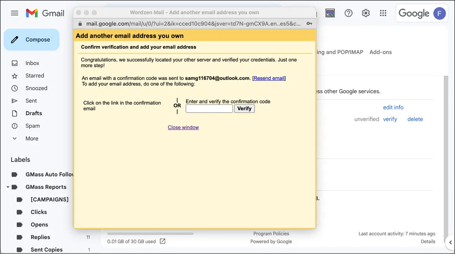Open the Drafts folder
This screenshot has width=455, height=254.
(x=34, y=113)
